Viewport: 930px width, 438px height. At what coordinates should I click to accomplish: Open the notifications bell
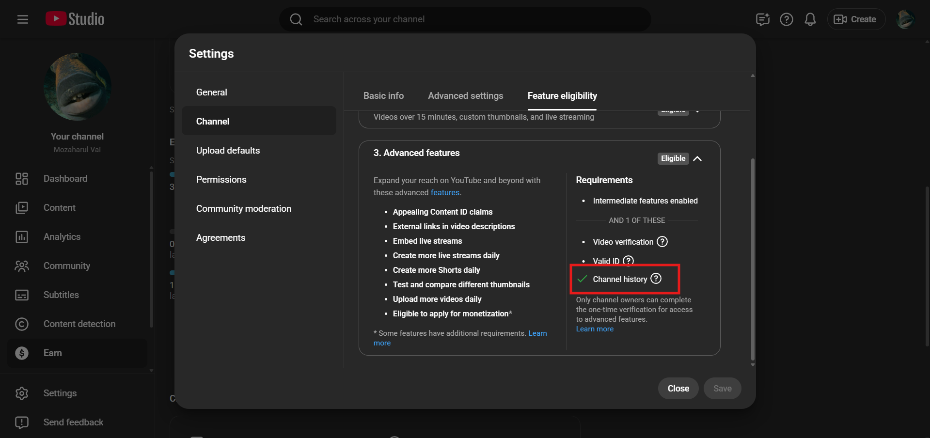click(x=810, y=19)
